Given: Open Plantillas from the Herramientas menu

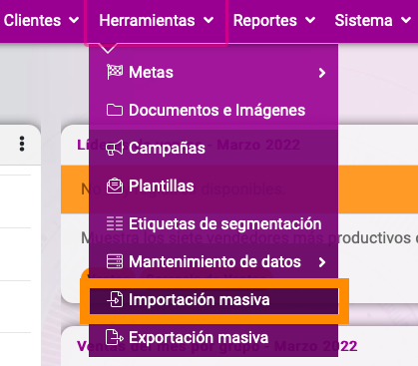Looking at the screenshot, I should tap(213, 185).
